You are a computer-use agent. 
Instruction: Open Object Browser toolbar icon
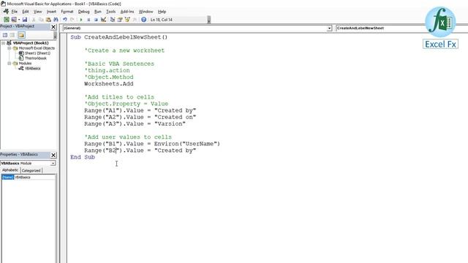(127, 20)
